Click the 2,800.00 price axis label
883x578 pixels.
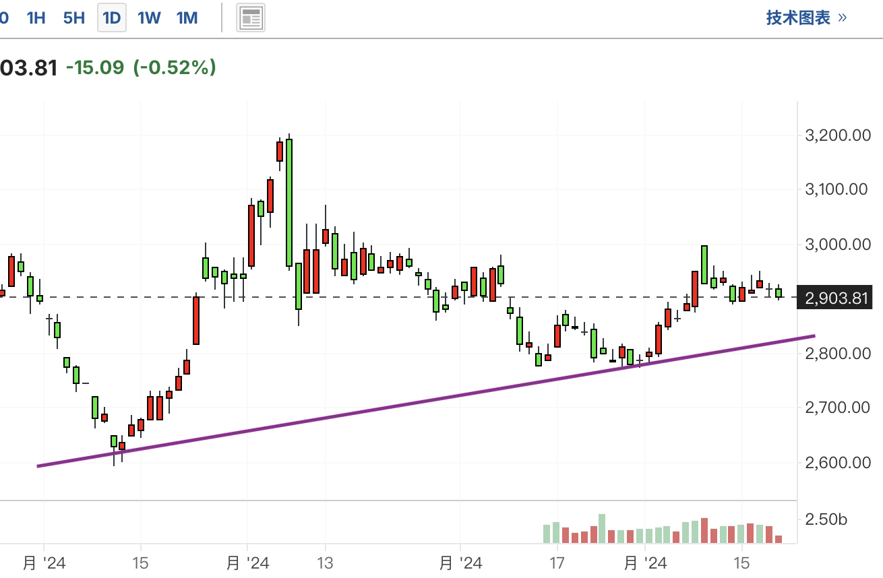click(836, 354)
